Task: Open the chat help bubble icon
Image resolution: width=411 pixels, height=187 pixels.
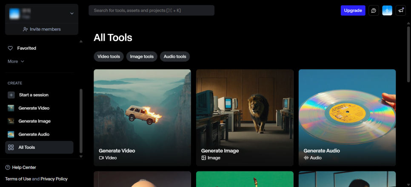Action: pos(374,11)
